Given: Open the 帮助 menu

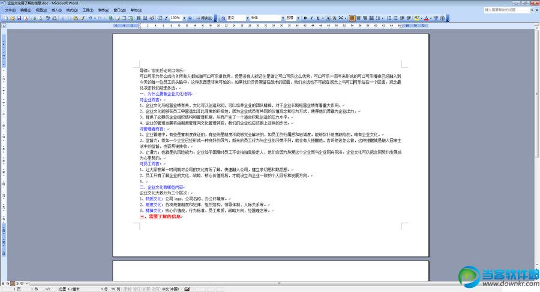Looking at the screenshot, I should coord(136,10).
